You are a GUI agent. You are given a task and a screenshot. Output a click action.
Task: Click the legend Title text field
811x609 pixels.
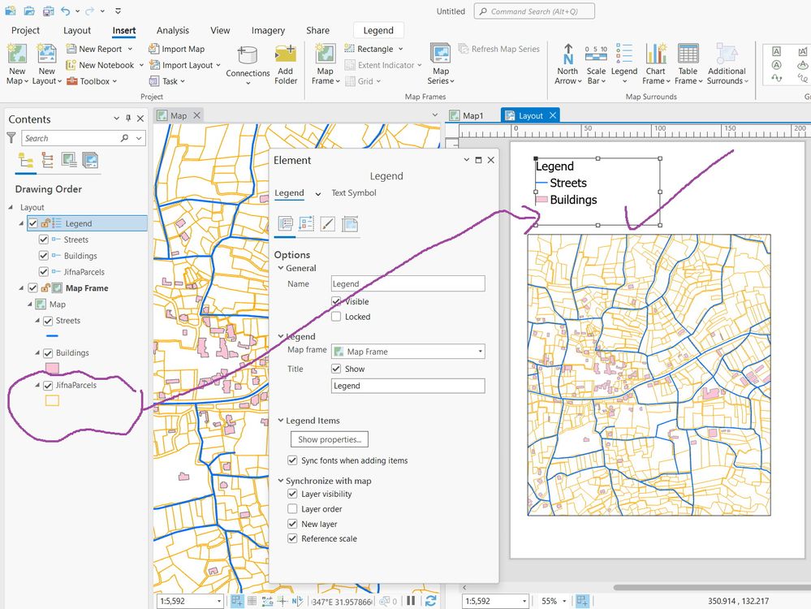[408, 386]
